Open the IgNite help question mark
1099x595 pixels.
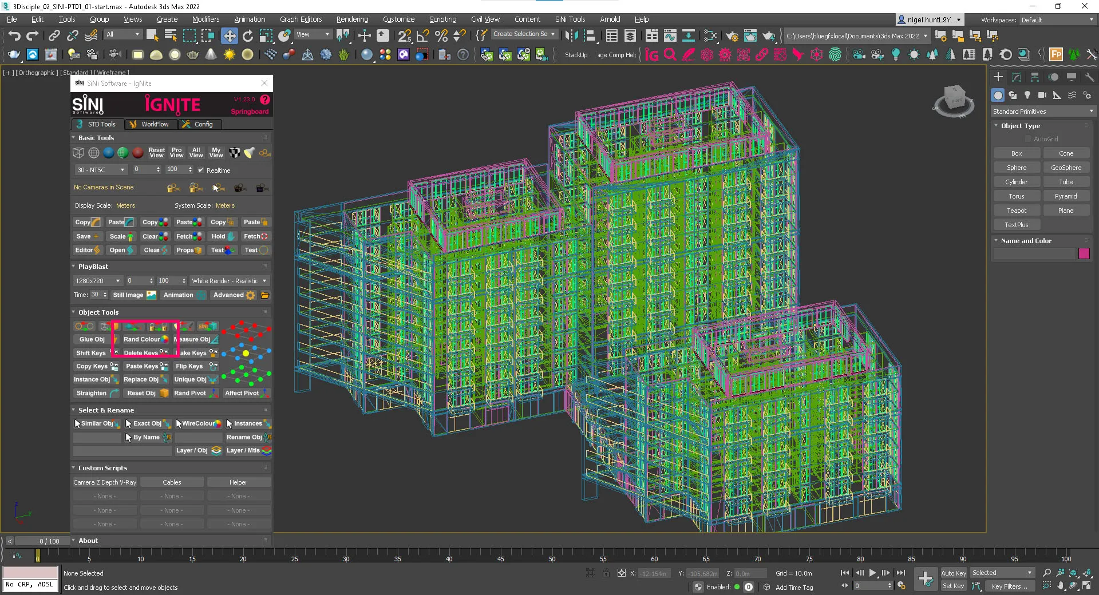265,100
